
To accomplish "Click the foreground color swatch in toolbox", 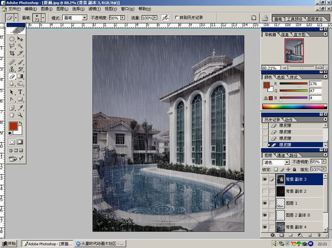I will 13,126.
